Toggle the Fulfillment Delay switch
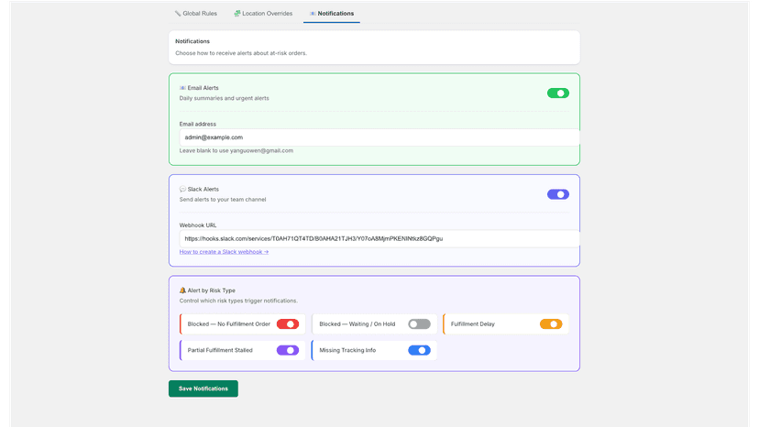This screenshot has width=759, height=427. 551,323
